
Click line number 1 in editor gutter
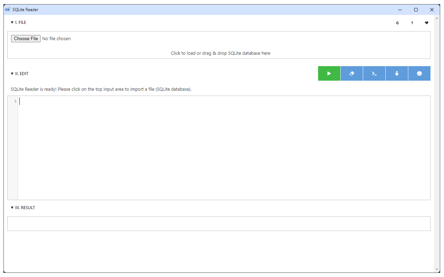(15, 101)
